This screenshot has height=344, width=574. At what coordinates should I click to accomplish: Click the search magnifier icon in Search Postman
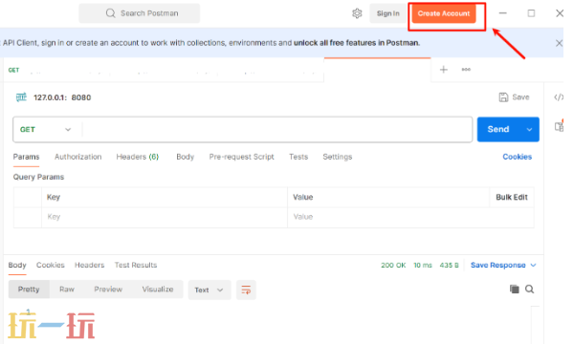click(x=110, y=13)
